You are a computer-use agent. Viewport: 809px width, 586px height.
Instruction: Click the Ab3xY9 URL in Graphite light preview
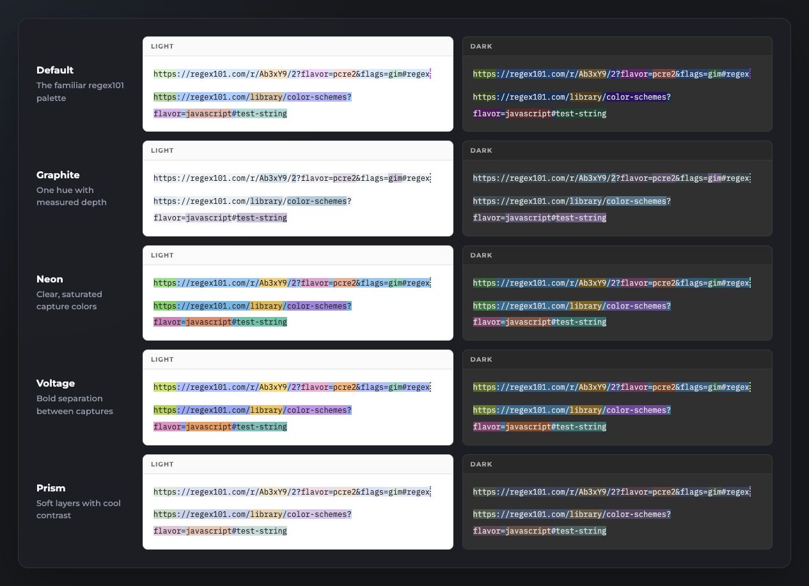click(x=292, y=178)
